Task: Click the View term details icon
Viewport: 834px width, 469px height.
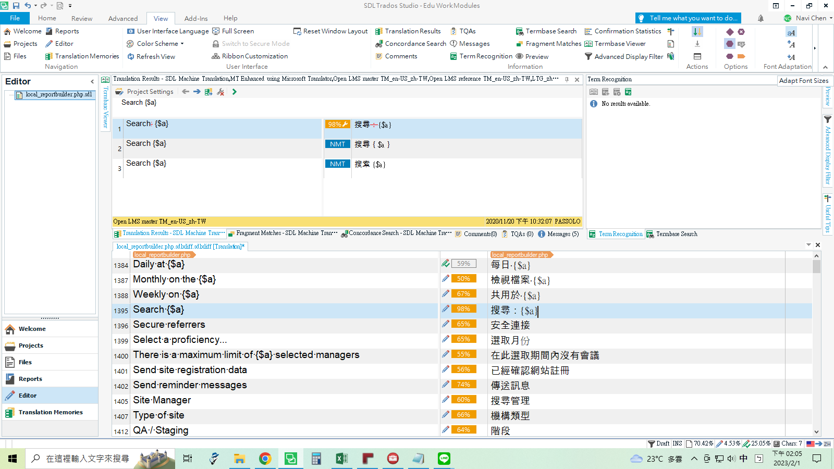Action: [594, 92]
